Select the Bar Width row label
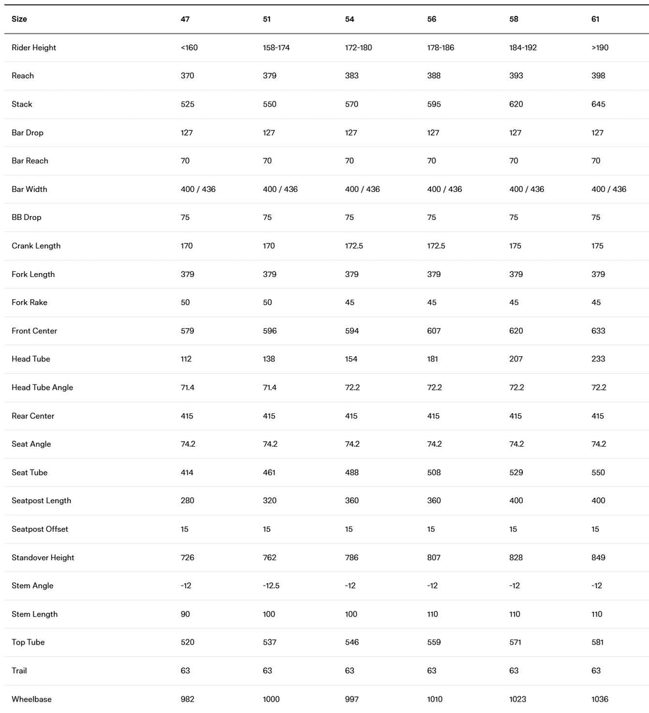Image resolution: width=649 pixels, height=713 pixels. [29, 189]
